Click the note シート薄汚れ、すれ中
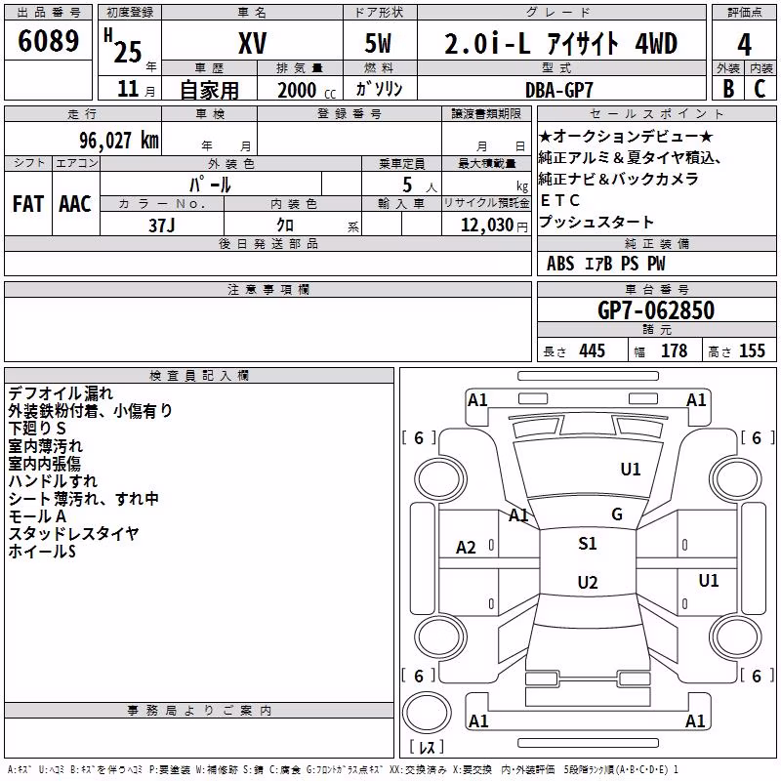Screen dimensions: 781x781 click(x=83, y=499)
